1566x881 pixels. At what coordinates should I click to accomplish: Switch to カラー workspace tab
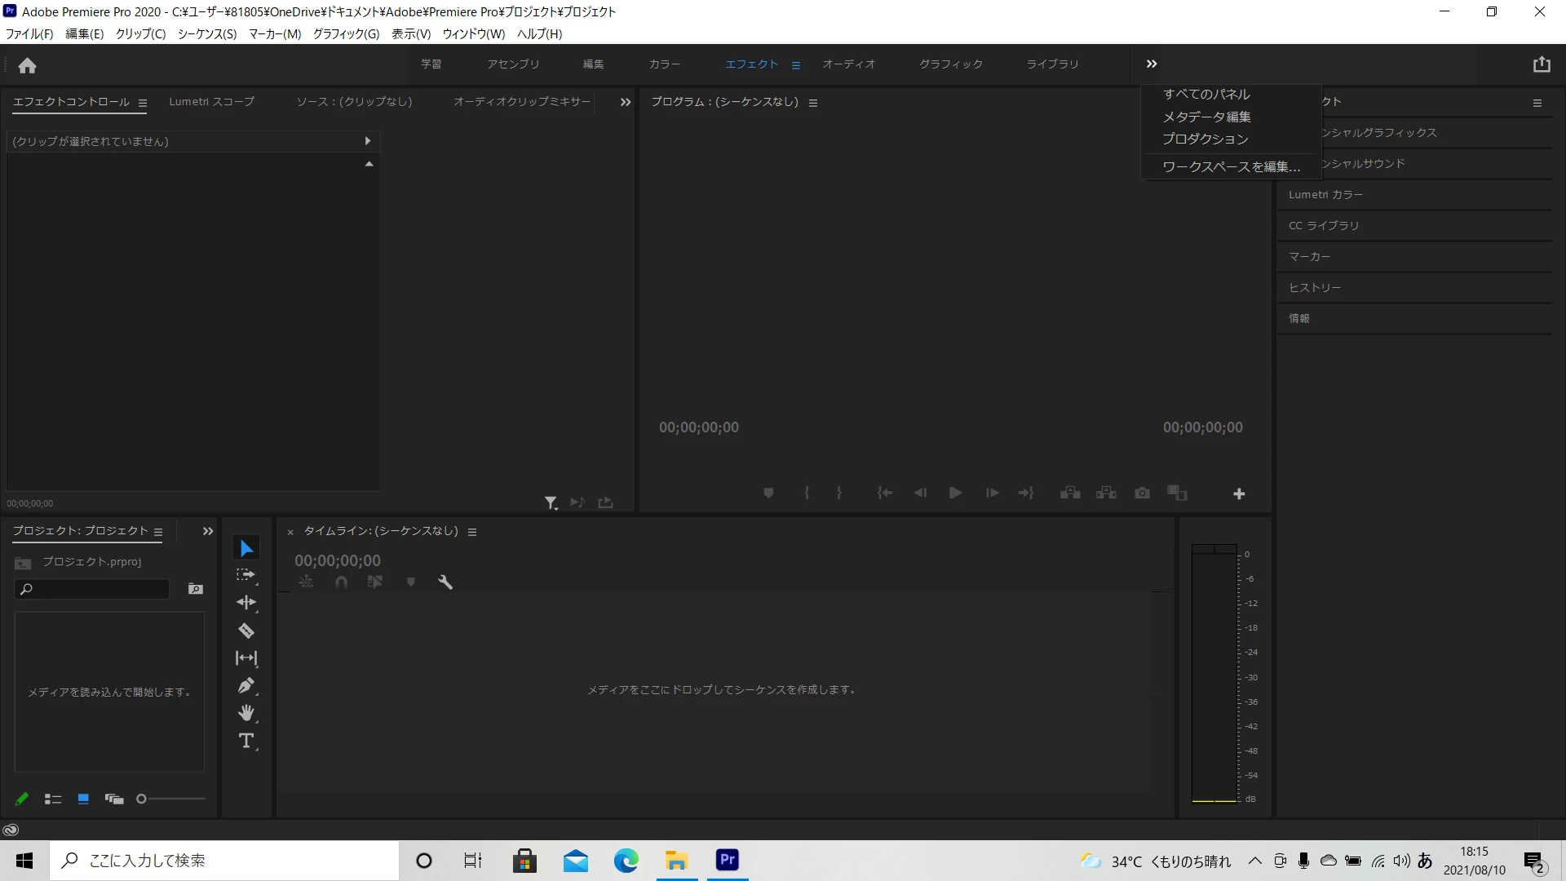pyautogui.click(x=664, y=64)
